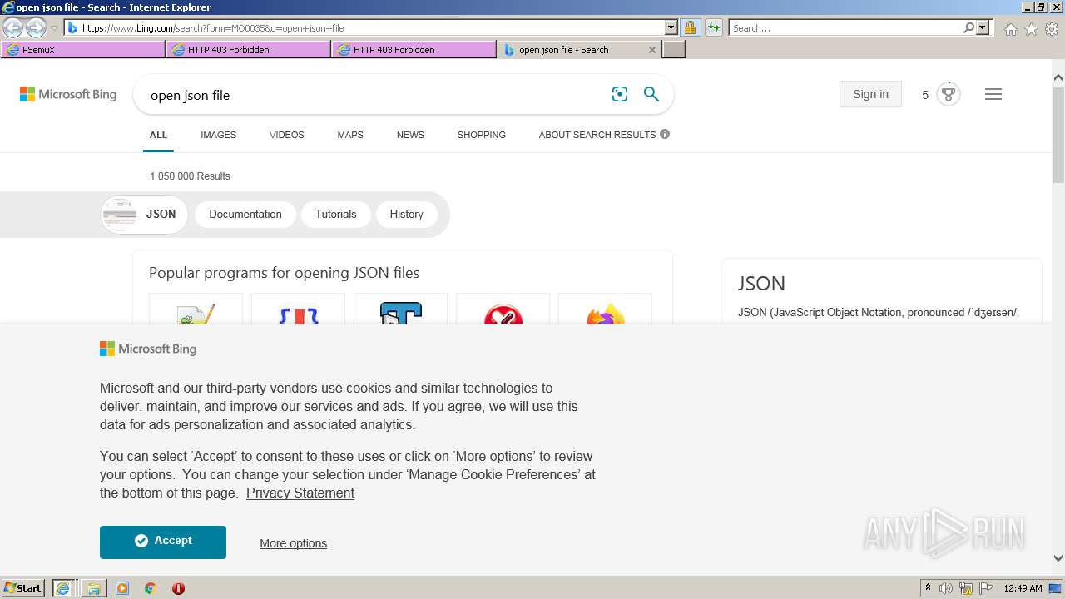Open Google Chrome from the taskbar
This screenshot has width=1065, height=599.
[x=151, y=588]
